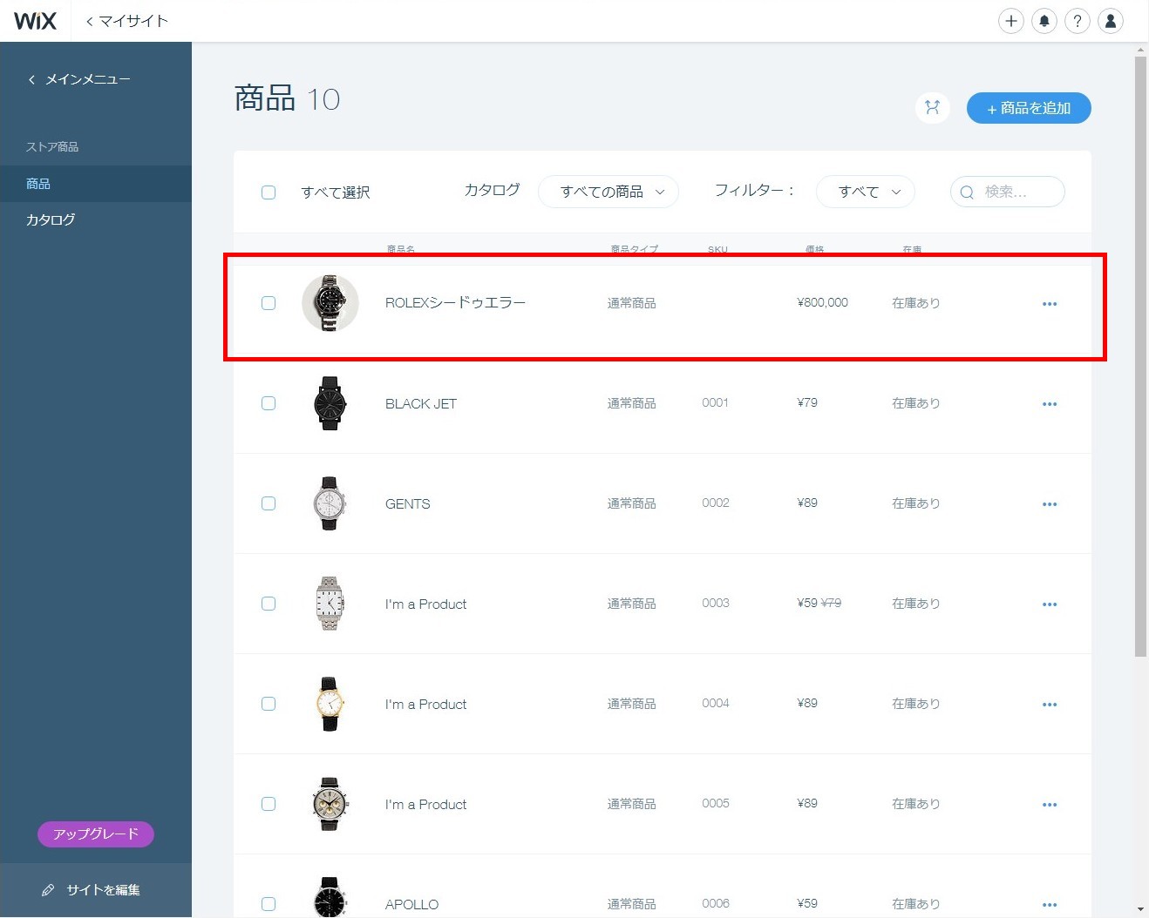1149x918 pixels.
Task: Open more options for APOLLO row
Action: [1050, 905]
